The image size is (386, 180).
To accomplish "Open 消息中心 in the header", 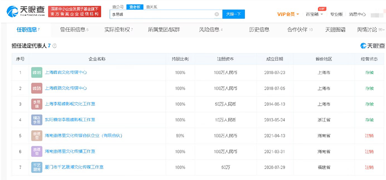I will tap(357, 14).
